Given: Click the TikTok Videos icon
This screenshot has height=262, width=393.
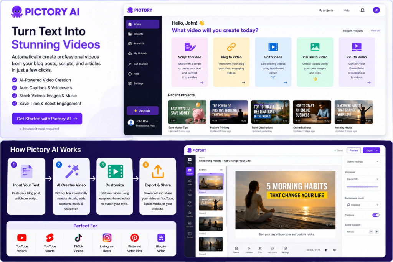Looking at the screenshot, I should click(x=78, y=238).
